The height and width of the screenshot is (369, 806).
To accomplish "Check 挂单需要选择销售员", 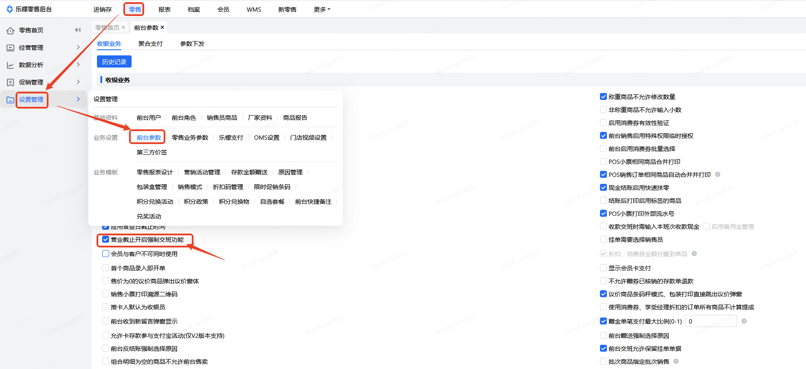I will pos(603,239).
